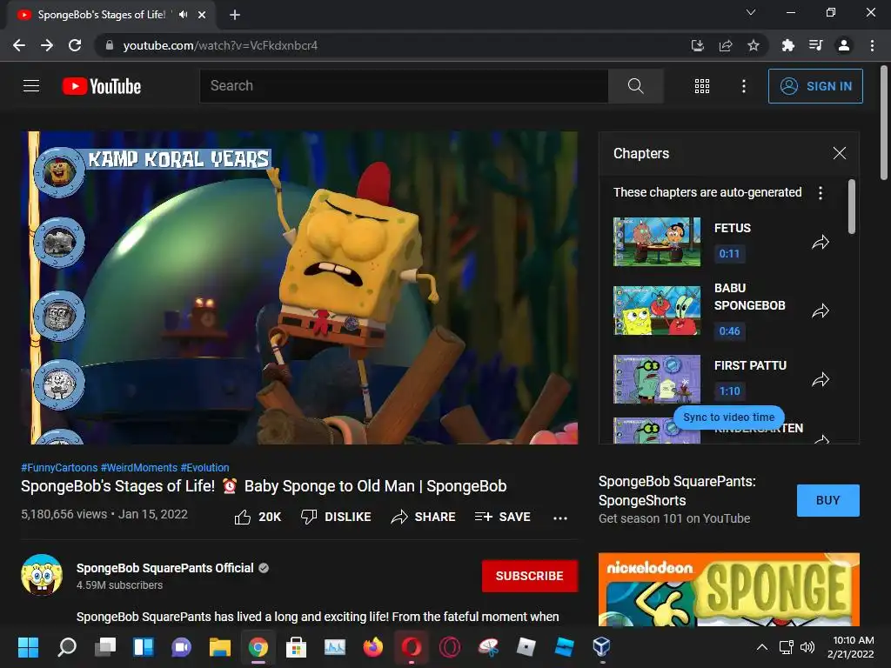
Task: Install app icon in address bar
Action: 697,45
